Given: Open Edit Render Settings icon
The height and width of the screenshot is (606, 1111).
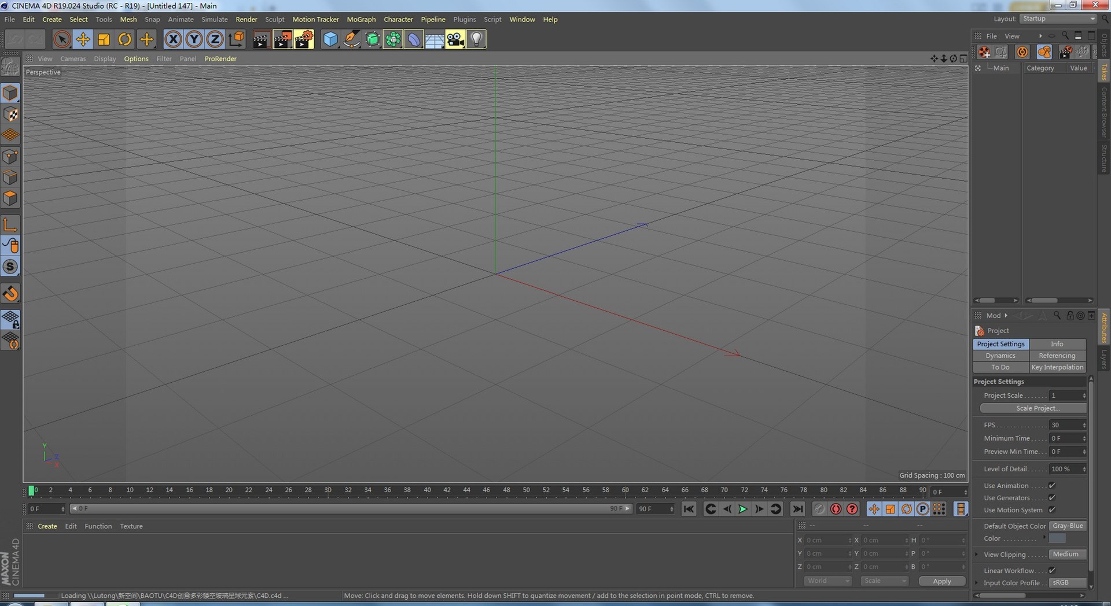Looking at the screenshot, I should pos(304,39).
